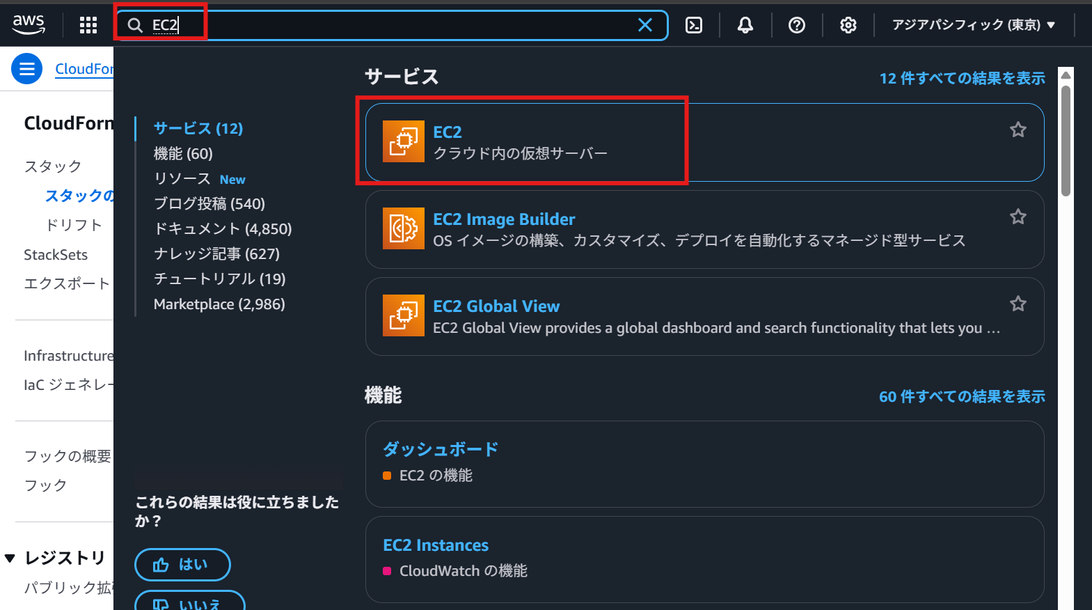1092x610 pixels.
Task: Open the ダッシュボード feature result
Action: click(441, 449)
